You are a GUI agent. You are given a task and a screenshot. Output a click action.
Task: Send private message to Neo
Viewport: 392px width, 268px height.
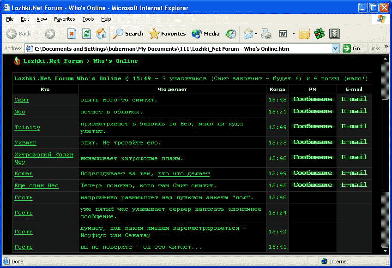tap(313, 111)
